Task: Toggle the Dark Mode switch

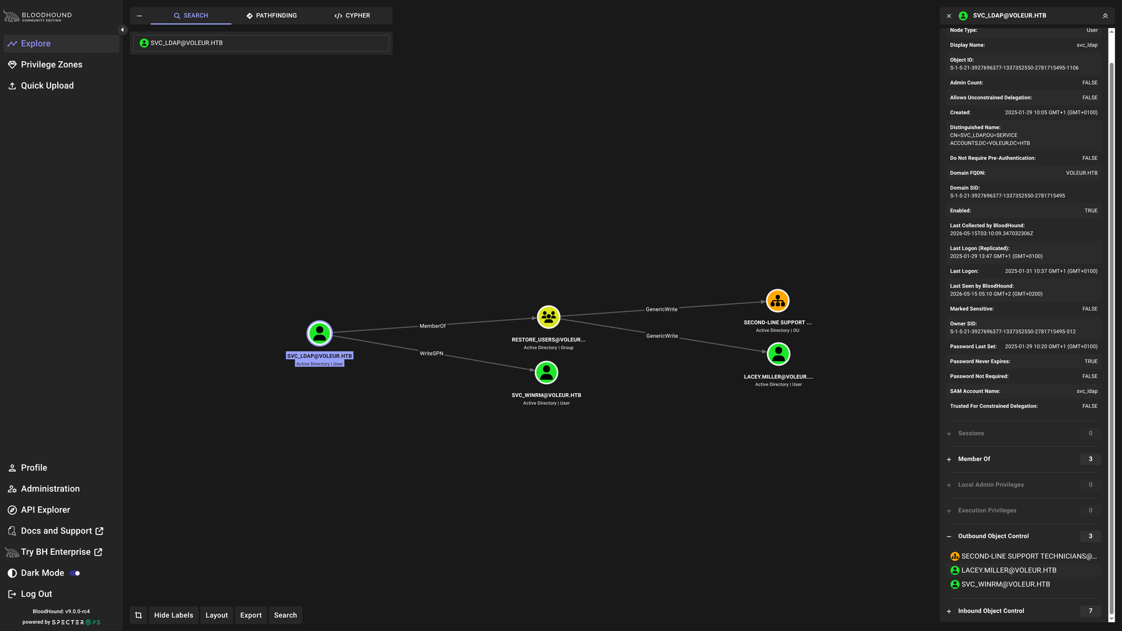Action: tap(75, 573)
